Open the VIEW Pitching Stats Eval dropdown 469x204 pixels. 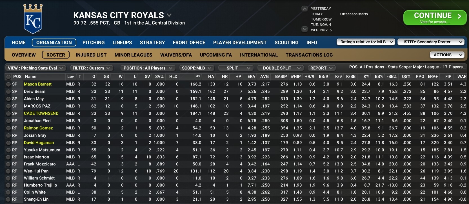pyautogui.click(x=35, y=68)
